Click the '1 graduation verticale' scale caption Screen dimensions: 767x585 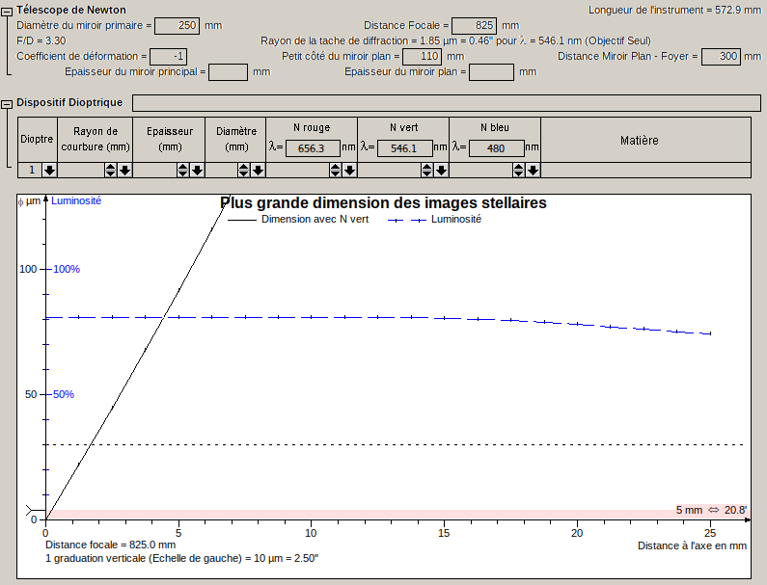181,559
